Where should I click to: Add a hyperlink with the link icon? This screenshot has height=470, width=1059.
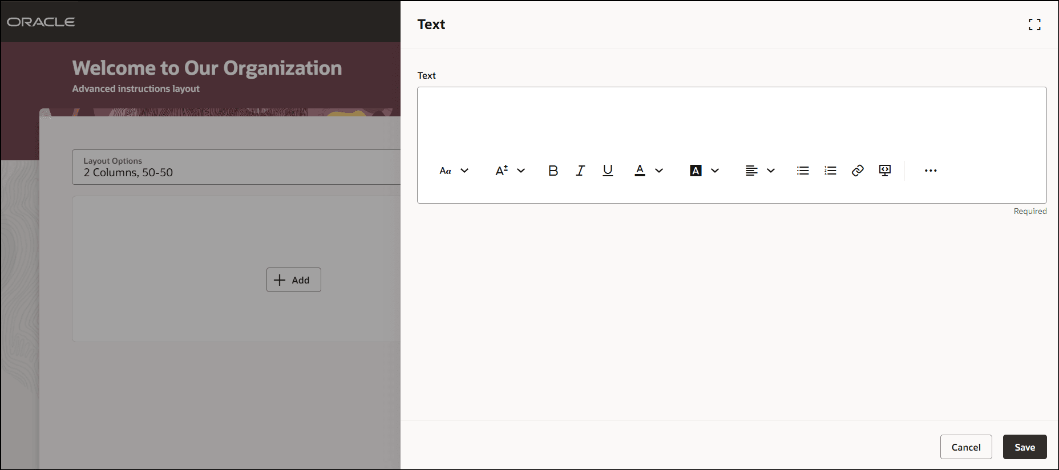[858, 171]
